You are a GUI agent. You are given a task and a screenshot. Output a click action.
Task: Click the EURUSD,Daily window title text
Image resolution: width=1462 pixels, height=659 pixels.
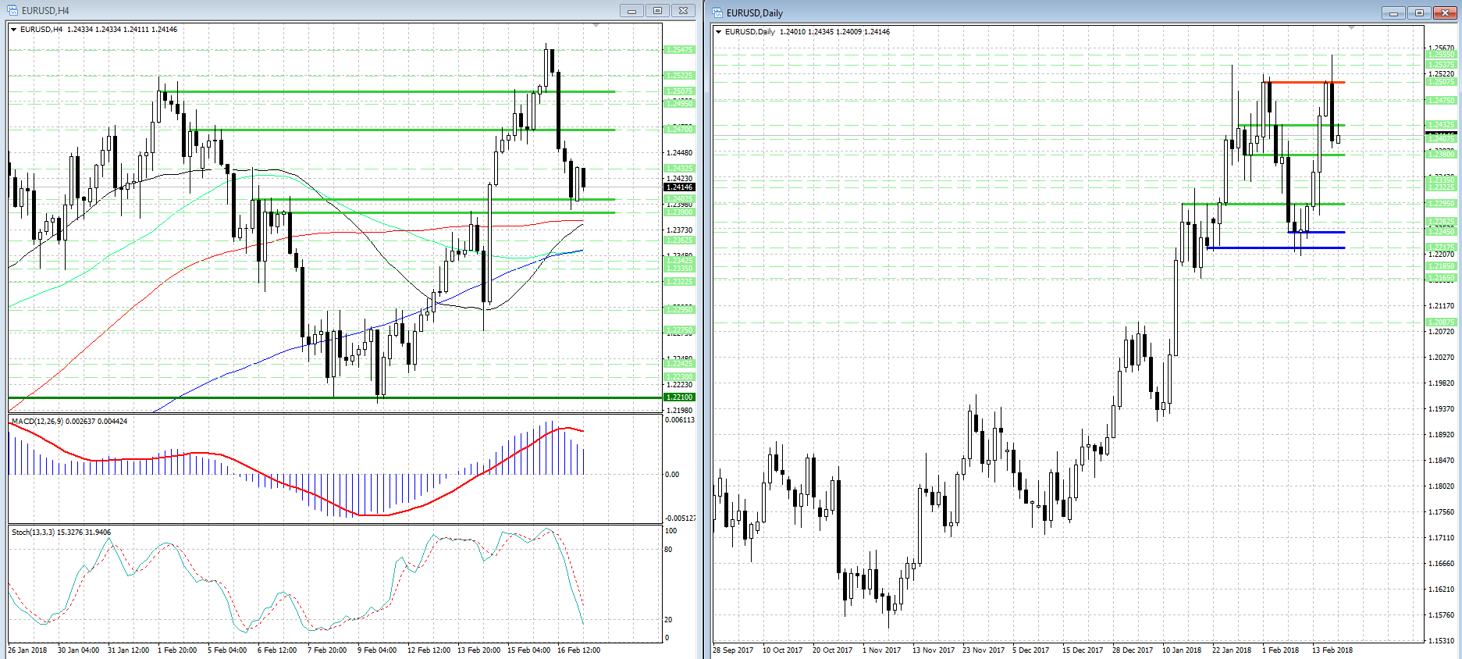coord(754,12)
